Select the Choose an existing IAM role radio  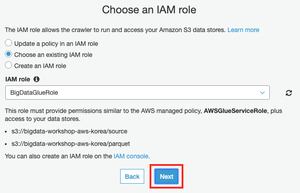point(8,55)
